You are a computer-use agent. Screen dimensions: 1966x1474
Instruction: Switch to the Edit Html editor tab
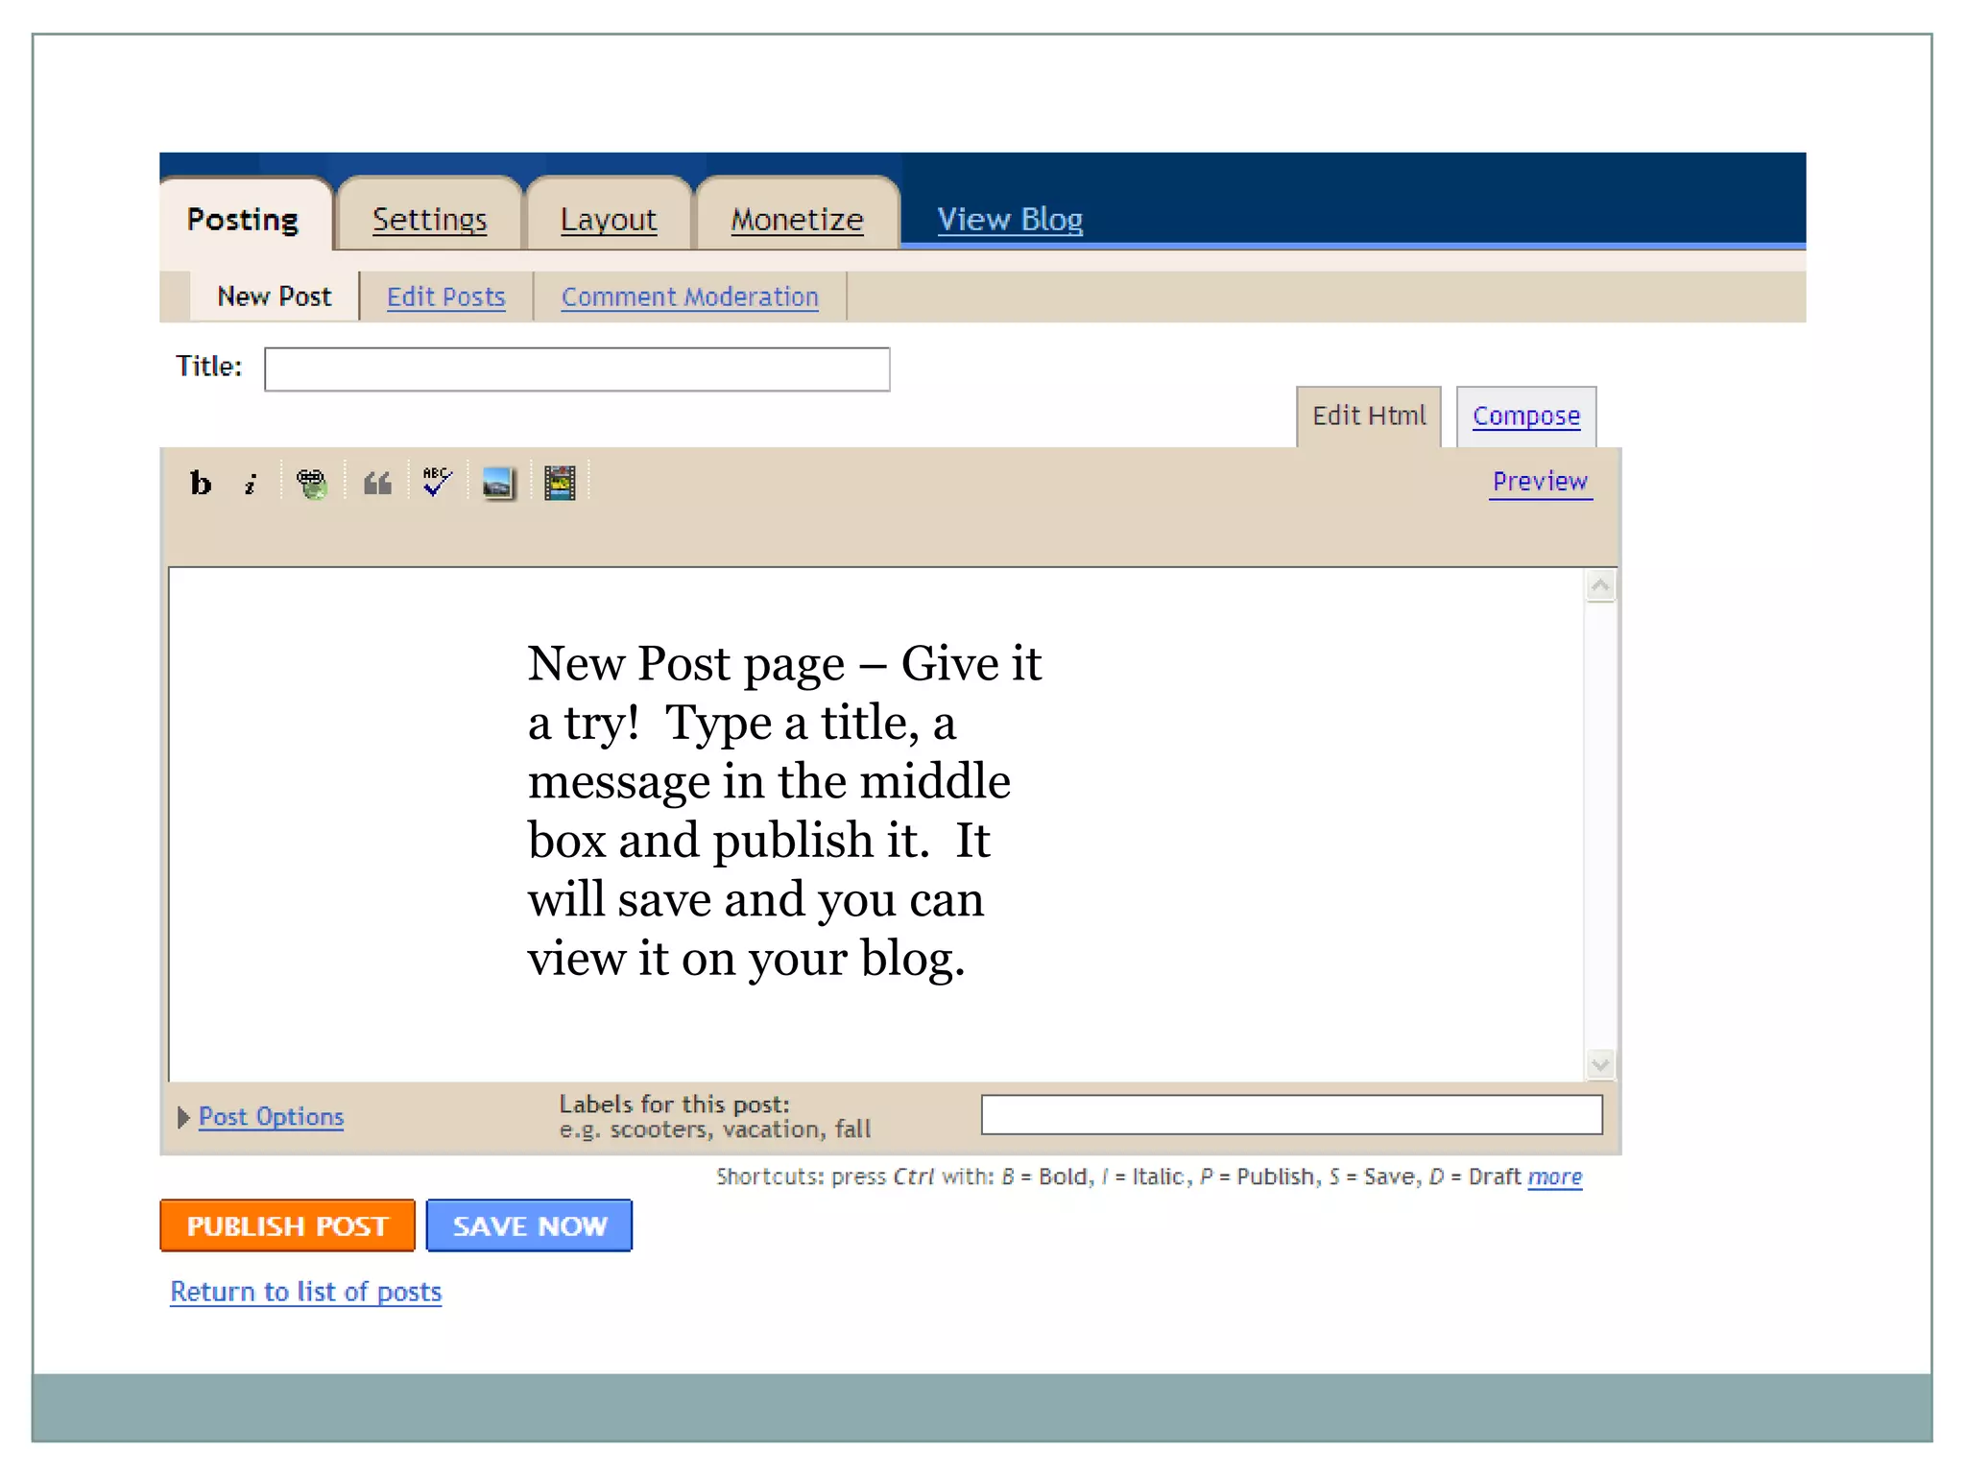click(1369, 416)
